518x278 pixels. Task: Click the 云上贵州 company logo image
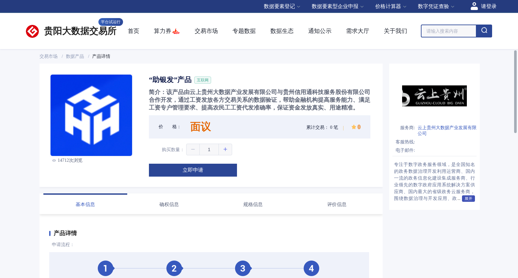434,96
